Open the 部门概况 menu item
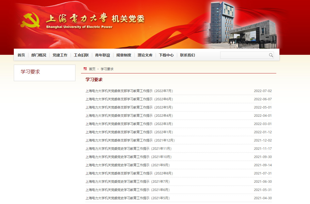This screenshot has height=204, width=310. 39,55
